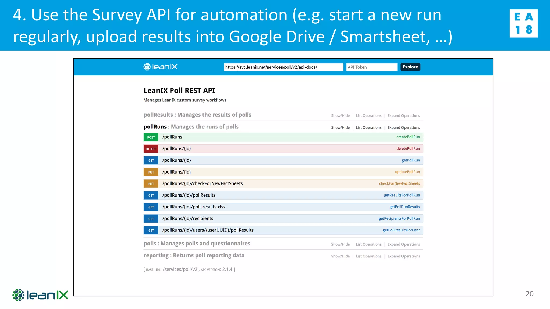The width and height of the screenshot is (550, 309).
Task: Click the EA18 logo badge on the slide
Action: point(523,23)
